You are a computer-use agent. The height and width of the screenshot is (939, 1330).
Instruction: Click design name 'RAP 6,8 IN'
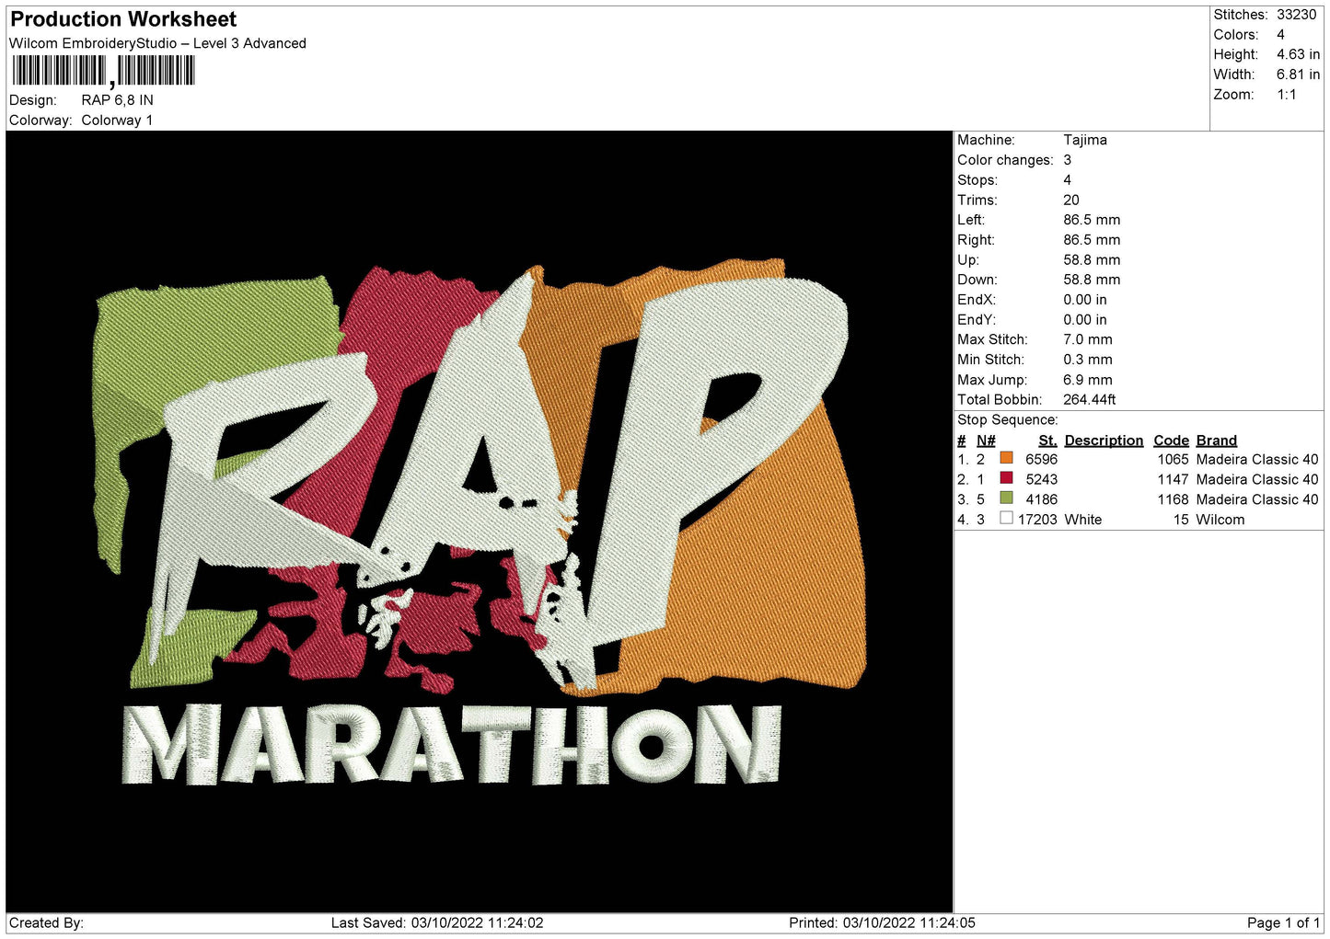point(118,100)
